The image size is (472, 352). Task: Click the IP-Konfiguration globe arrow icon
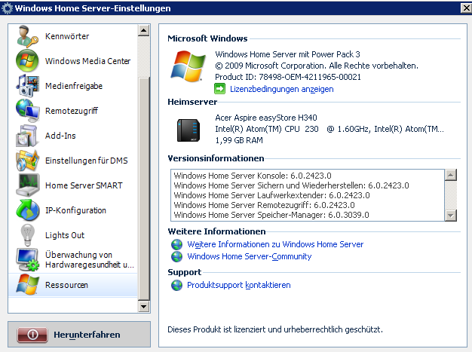pyautogui.click(x=28, y=210)
